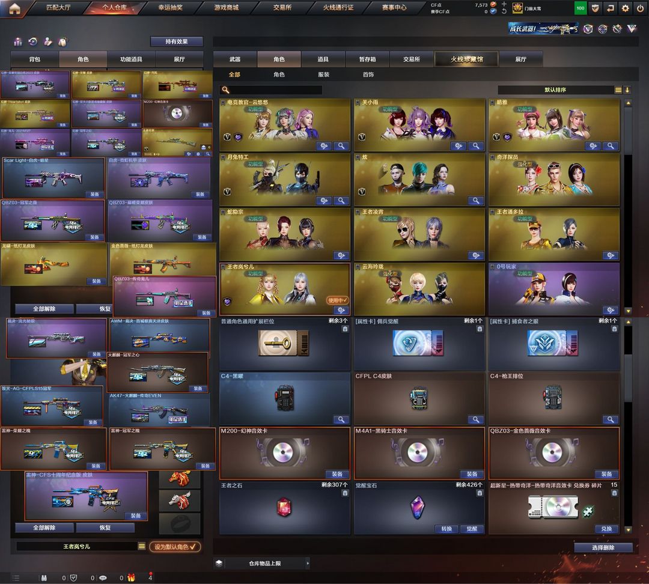Select the 首饰 filter tab
This screenshot has height=584, width=649.
pyautogui.click(x=368, y=75)
